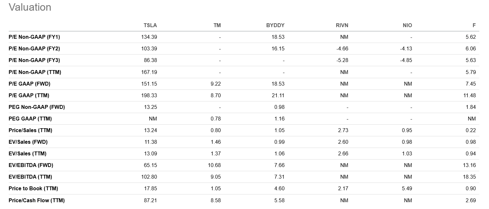This screenshot has height=209, width=489.
Task: Select the Price/Cash Flow (TTM) row label
Action: 36,200
